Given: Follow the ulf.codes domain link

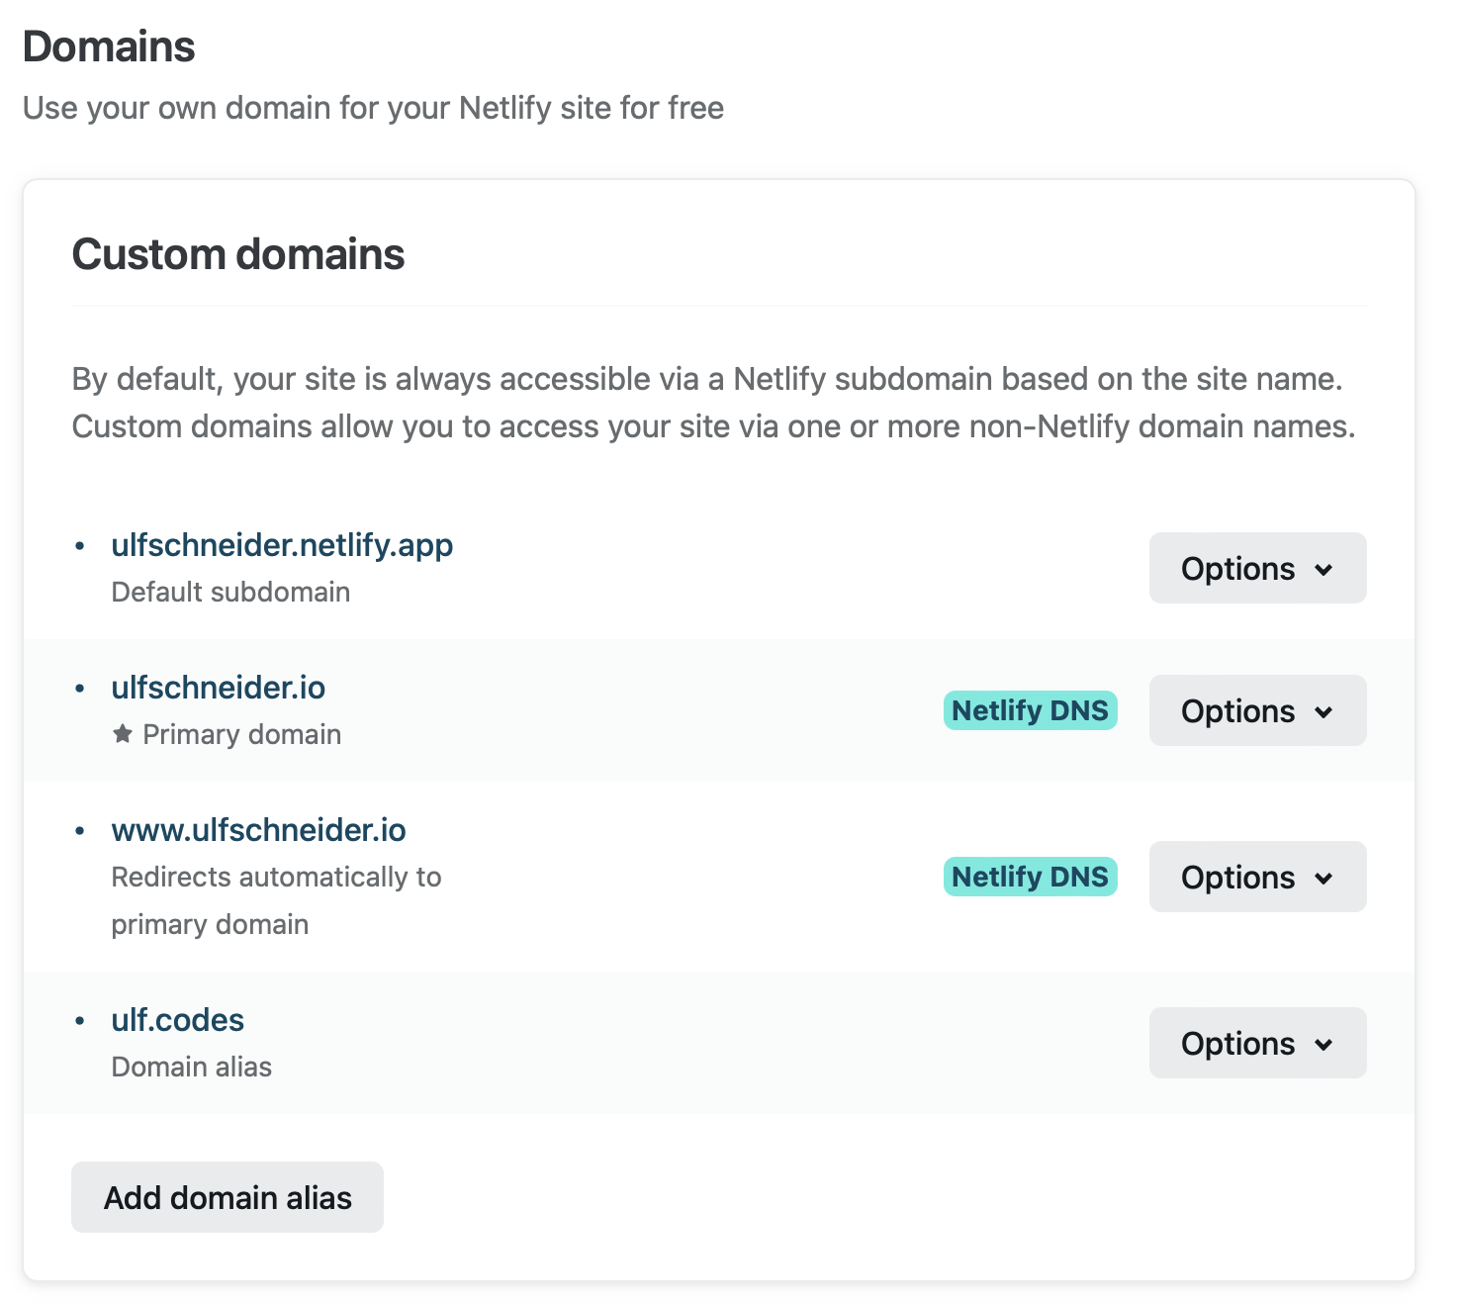Looking at the screenshot, I should pos(177,1020).
